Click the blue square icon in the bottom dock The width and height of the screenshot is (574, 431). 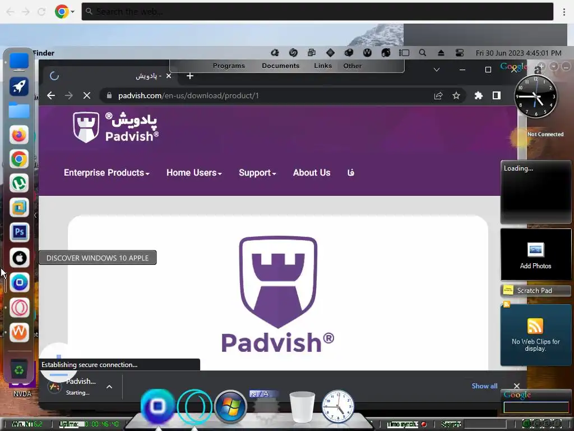(158, 406)
